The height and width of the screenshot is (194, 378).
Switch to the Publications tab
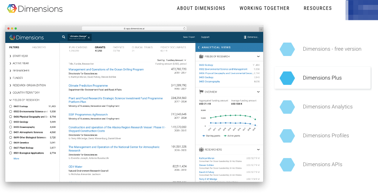(78, 49)
